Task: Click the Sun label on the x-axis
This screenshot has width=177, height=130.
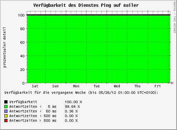Action: point(55,86)
